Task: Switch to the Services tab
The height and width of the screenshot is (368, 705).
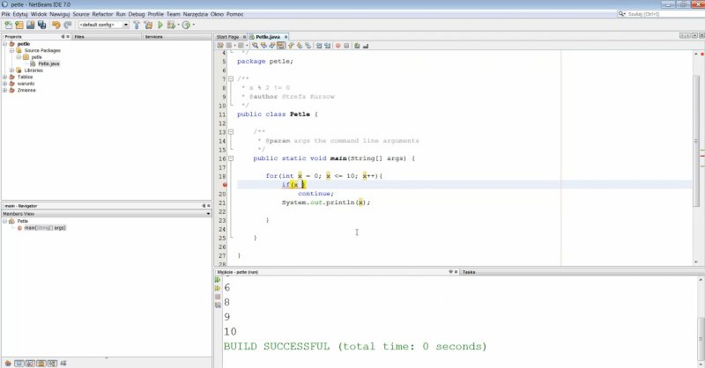Action: 153,37
